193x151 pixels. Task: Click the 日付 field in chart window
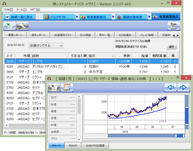63,98
